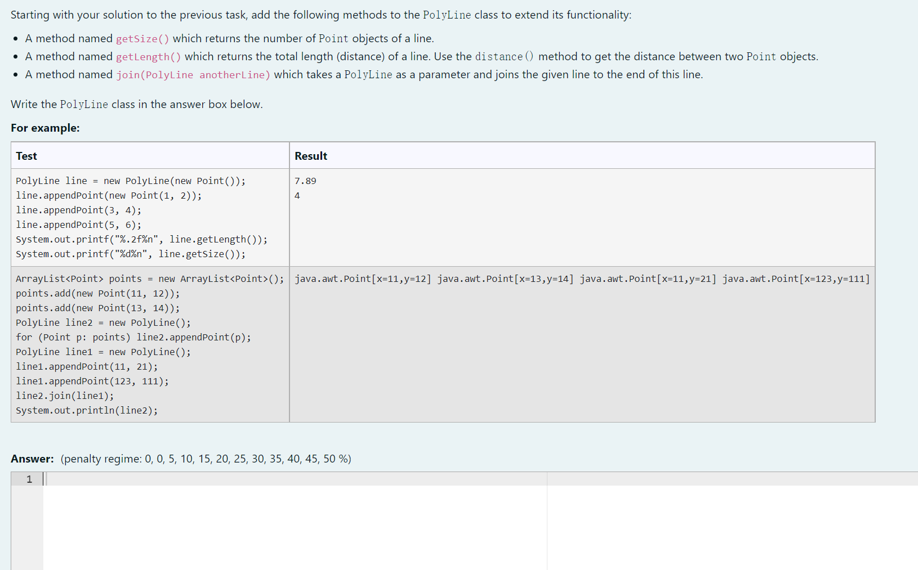This screenshot has width=918, height=570.
Task: Click the distance() inline code text
Action: pos(504,56)
